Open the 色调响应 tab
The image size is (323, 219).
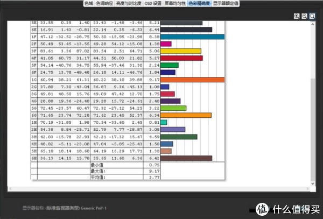tap(104, 4)
